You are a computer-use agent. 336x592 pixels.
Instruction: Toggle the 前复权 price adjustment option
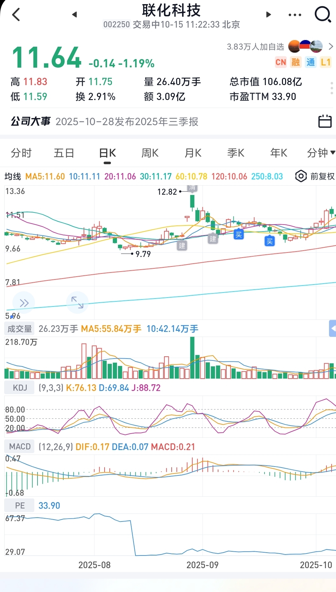pos(322,176)
